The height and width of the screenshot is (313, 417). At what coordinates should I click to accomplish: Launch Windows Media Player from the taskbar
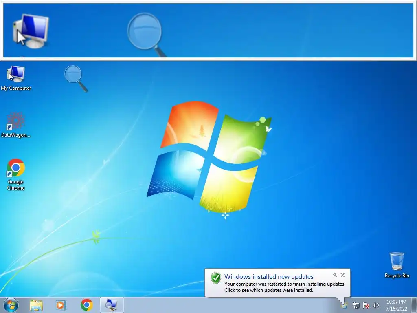pyautogui.click(x=61, y=305)
